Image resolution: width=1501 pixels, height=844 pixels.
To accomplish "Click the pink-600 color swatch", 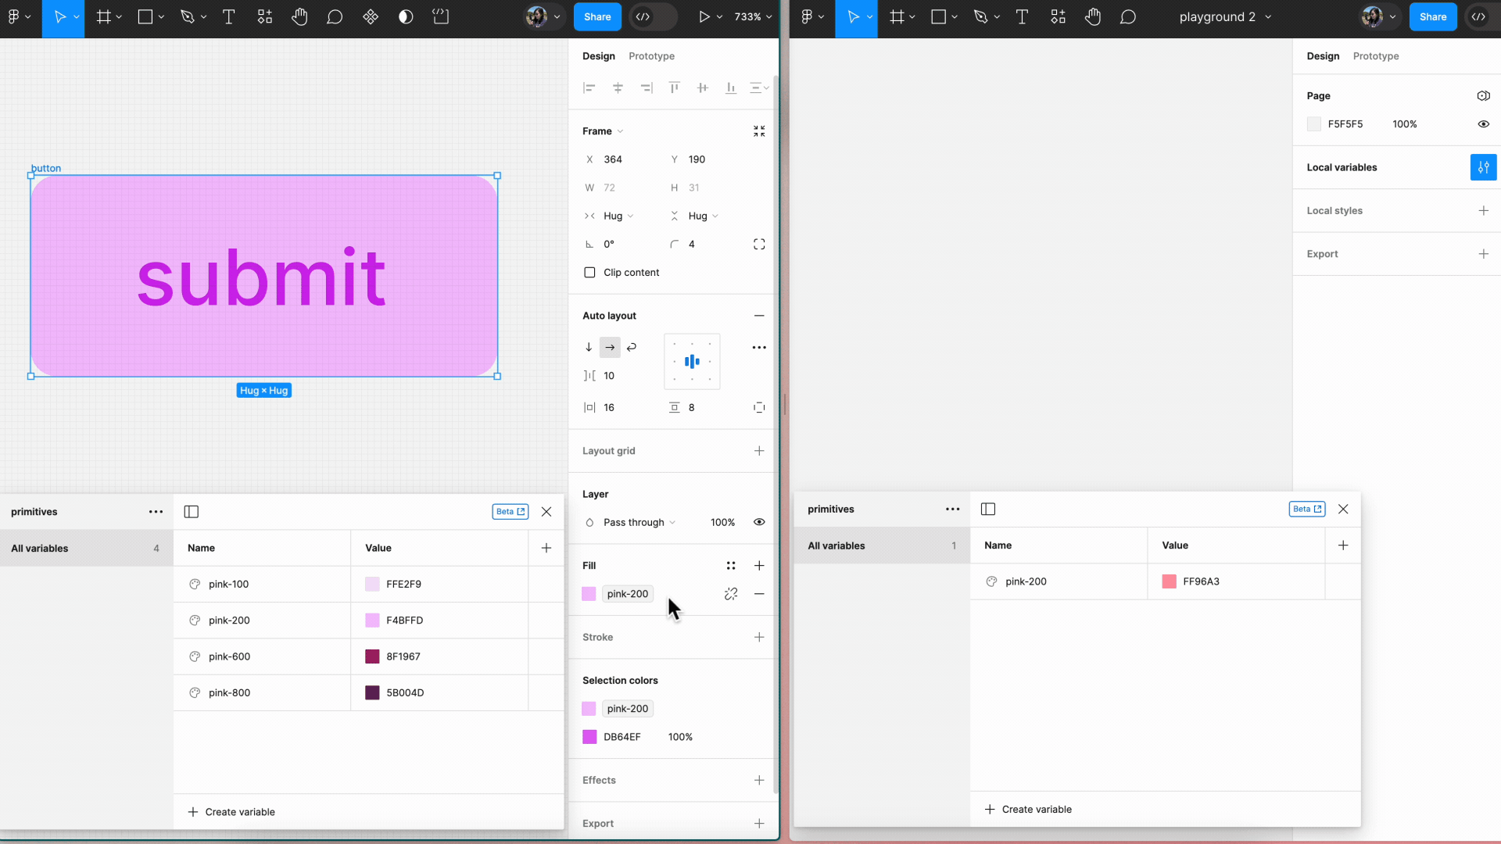I will coord(372,656).
